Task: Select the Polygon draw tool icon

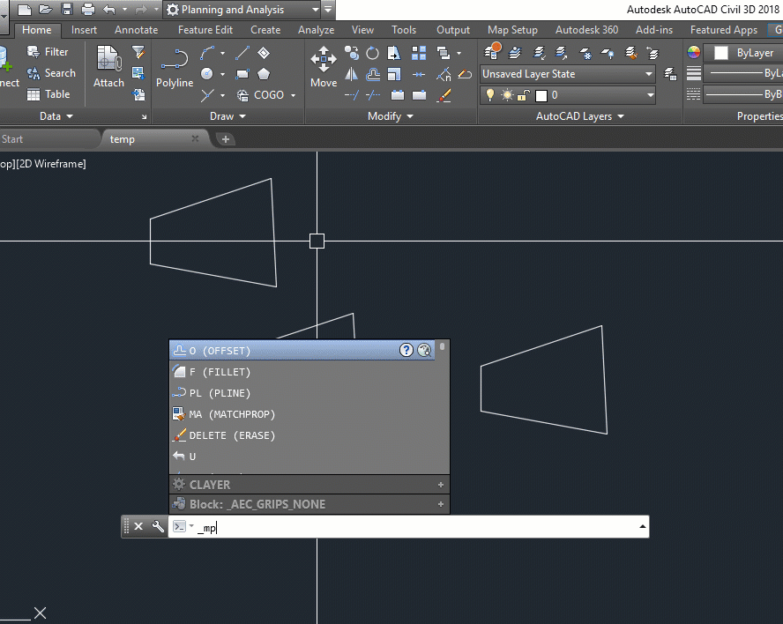Action: point(264,74)
